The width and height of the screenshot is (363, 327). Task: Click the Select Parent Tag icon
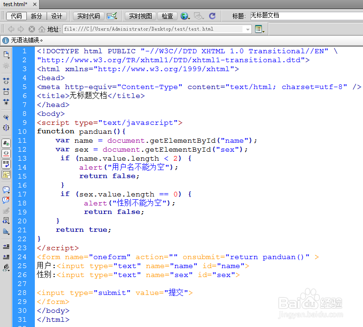pyautogui.click(x=6, y=117)
